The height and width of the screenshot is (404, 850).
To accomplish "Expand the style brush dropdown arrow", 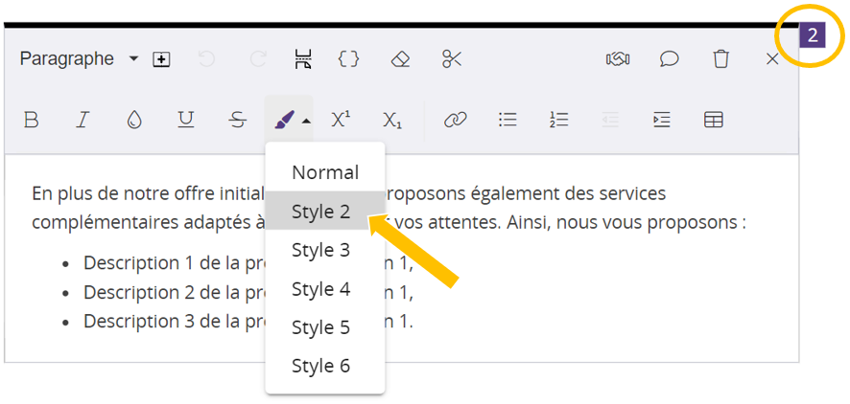I will 306,122.
